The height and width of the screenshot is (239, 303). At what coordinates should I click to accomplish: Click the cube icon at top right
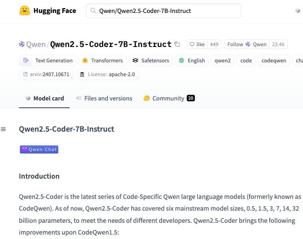coord(298,11)
